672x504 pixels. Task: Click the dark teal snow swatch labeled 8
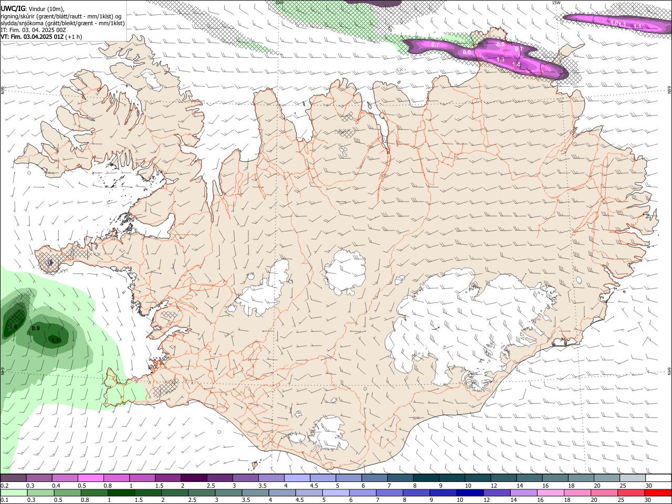(426, 478)
